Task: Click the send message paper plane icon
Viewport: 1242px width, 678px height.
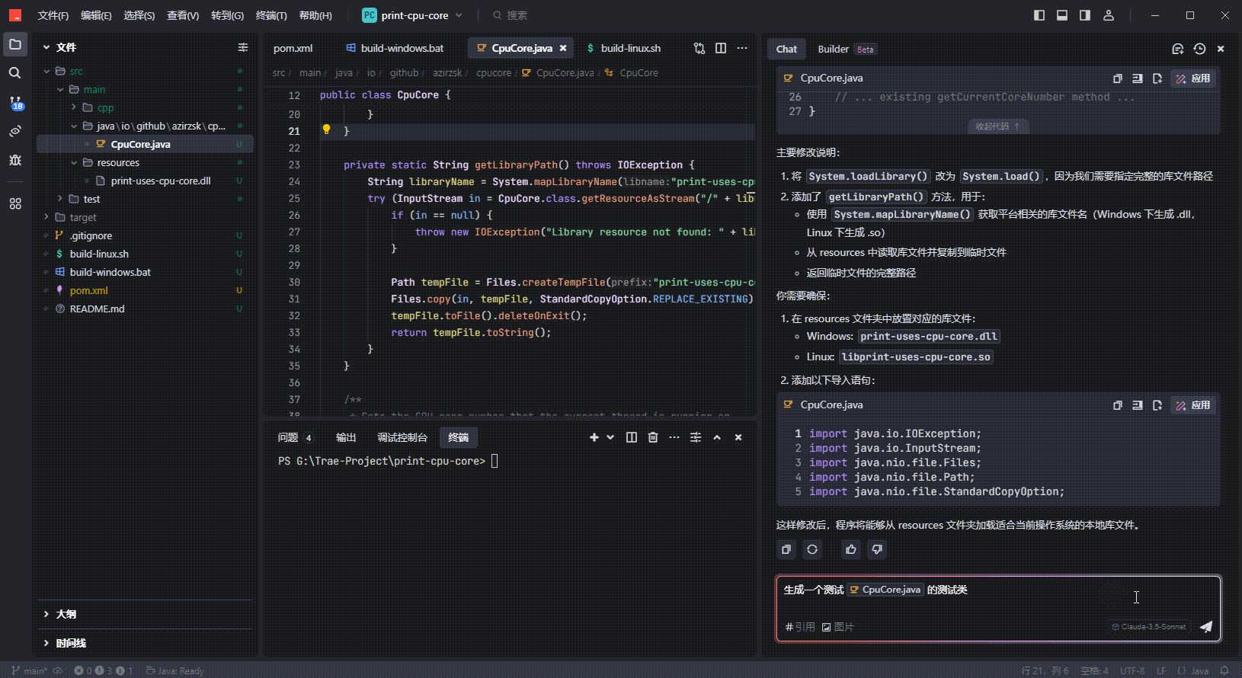Action: (1205, 627)
